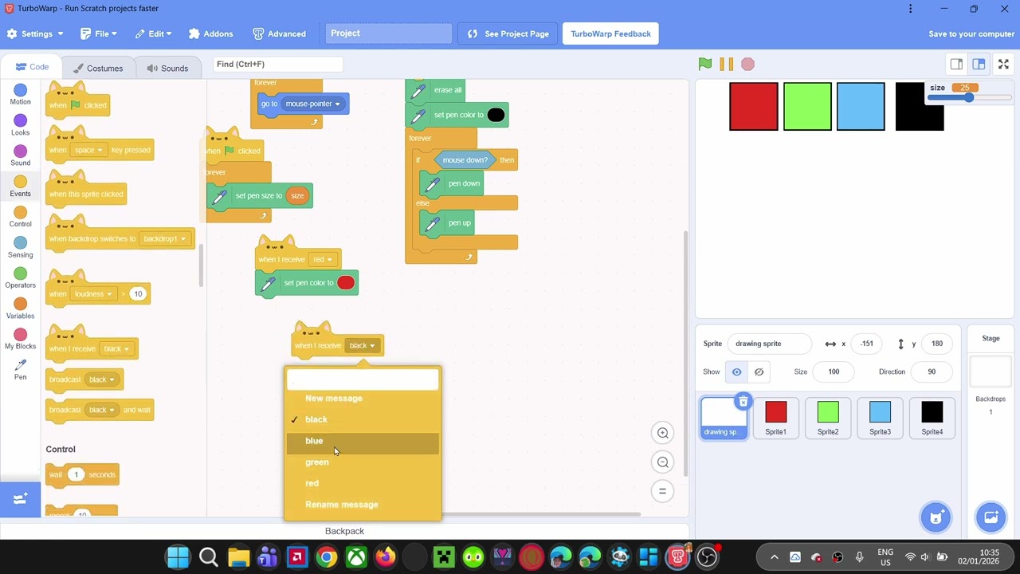Viewport: 1020px width, 574px height.
Task: Switch to small stage layout
Action: click(x=956, y=64)
